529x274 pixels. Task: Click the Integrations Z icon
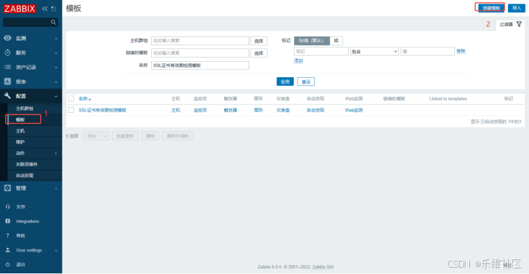8,221
